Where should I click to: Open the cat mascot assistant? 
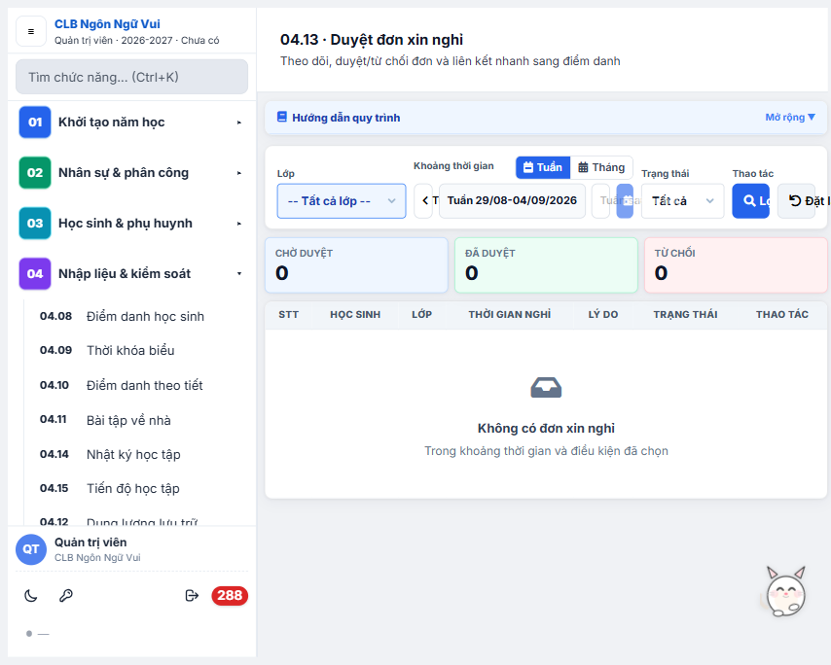(786, 591)
